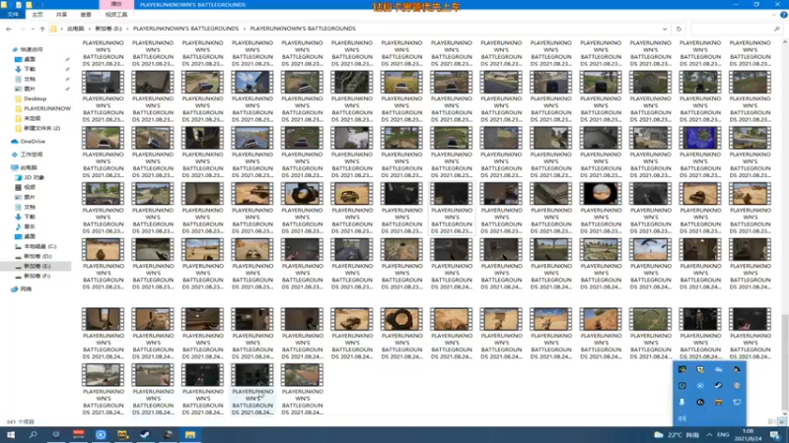This screenshot has width=789, height=443.
Task: Go up one folder level
Action: (42, 30)
